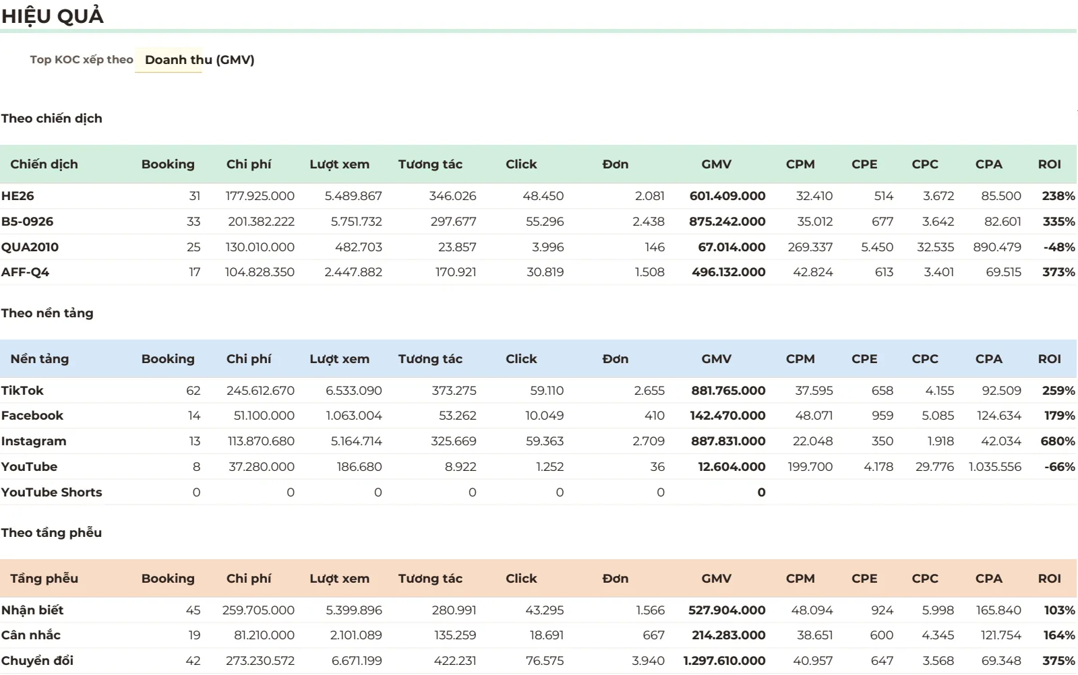Select the "Nhận biết" funnel stage

tap(32, 610)
